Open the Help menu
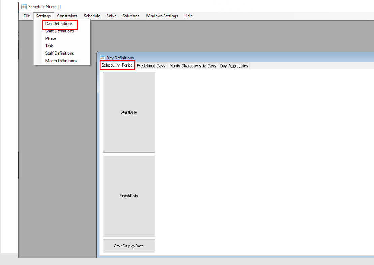Screen dimensions: 374x265 tap(188, 16)
